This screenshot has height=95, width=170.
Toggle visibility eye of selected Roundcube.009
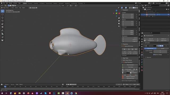[168, 15]
